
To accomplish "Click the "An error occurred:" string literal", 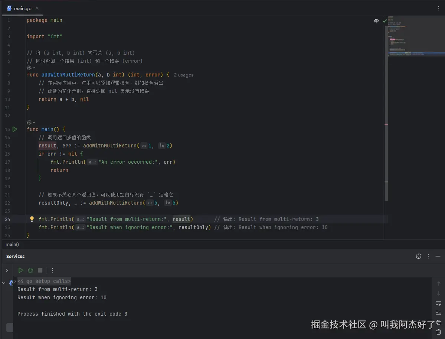I will 128,162.
